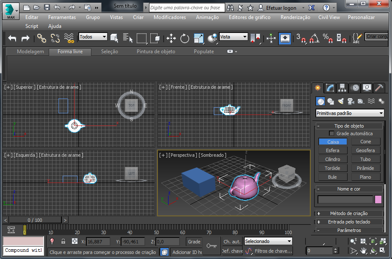Click the Select and Link chain icon
This screenshot has width=392, height=259.
click(x=41, y=38)
